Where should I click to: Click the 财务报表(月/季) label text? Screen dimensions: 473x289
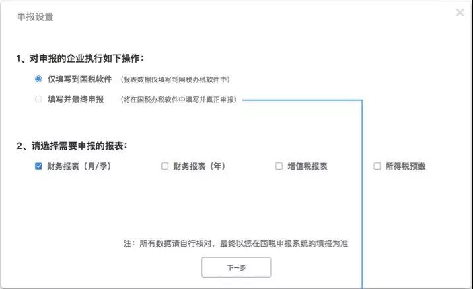click(x=79, y=166)
